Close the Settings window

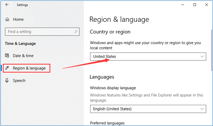click(x=207, y=5)
